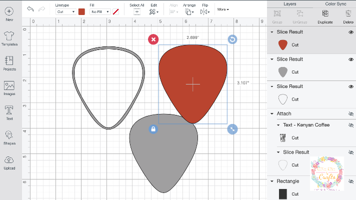Open the Edit tool menu
This screenshot has height=200, width=356.
[153, 12]
